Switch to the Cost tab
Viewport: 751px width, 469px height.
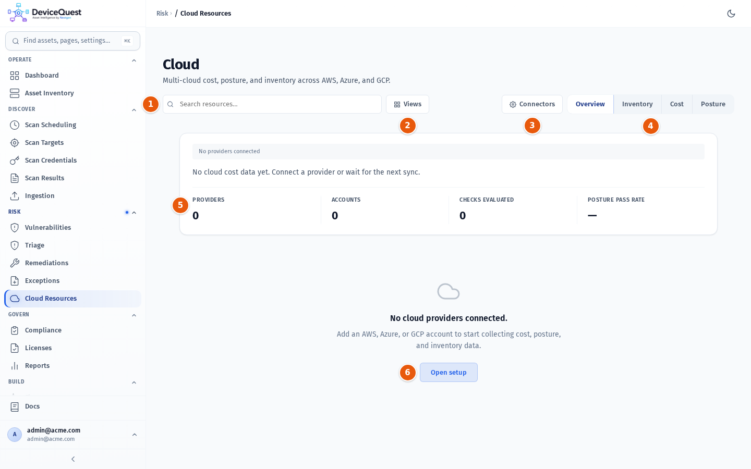click(x=677, y=104)
